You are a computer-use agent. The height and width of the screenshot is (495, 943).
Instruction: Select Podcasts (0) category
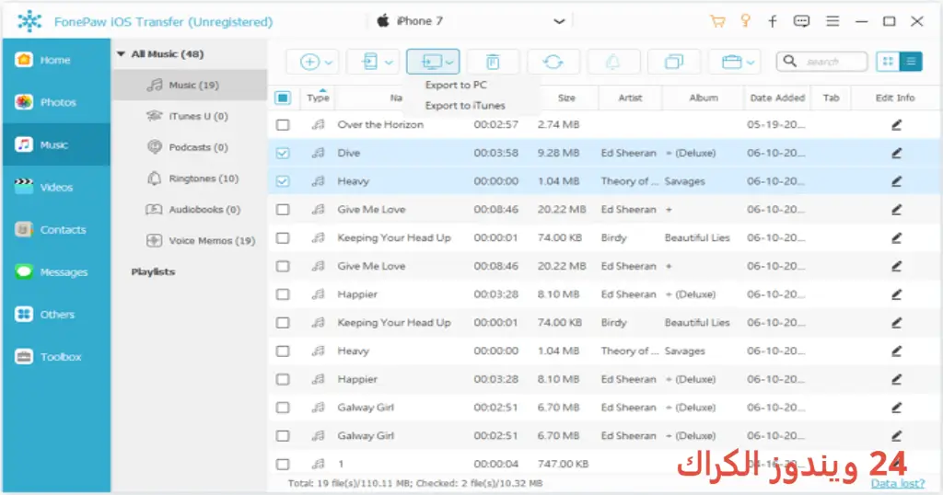point(190,147)
